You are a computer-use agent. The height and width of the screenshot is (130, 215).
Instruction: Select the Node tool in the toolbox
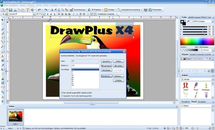(x=2, y=24)
